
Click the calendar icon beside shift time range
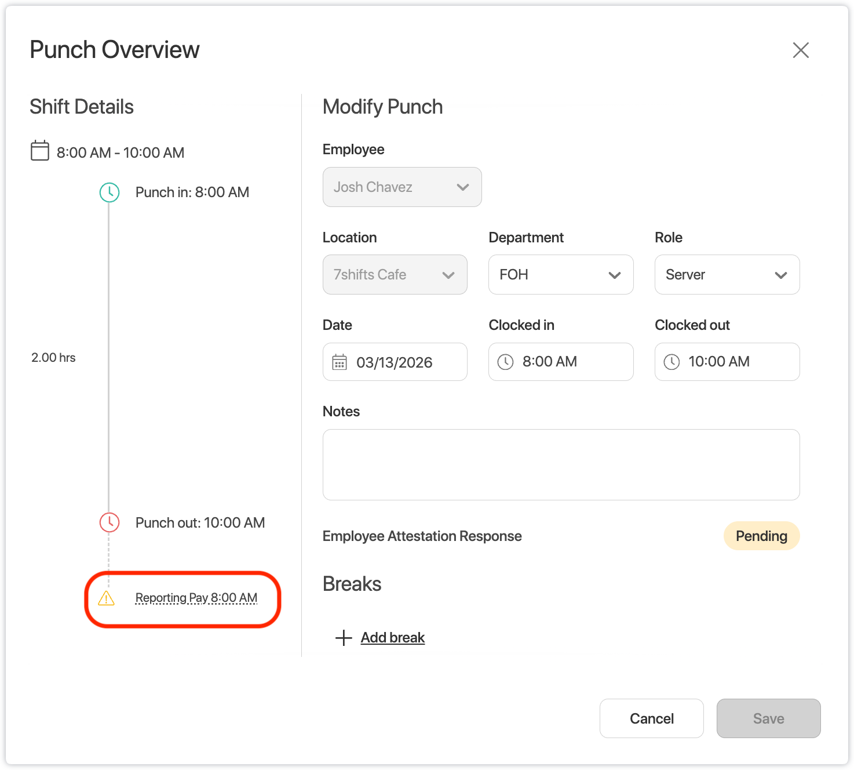coord(39,151)
